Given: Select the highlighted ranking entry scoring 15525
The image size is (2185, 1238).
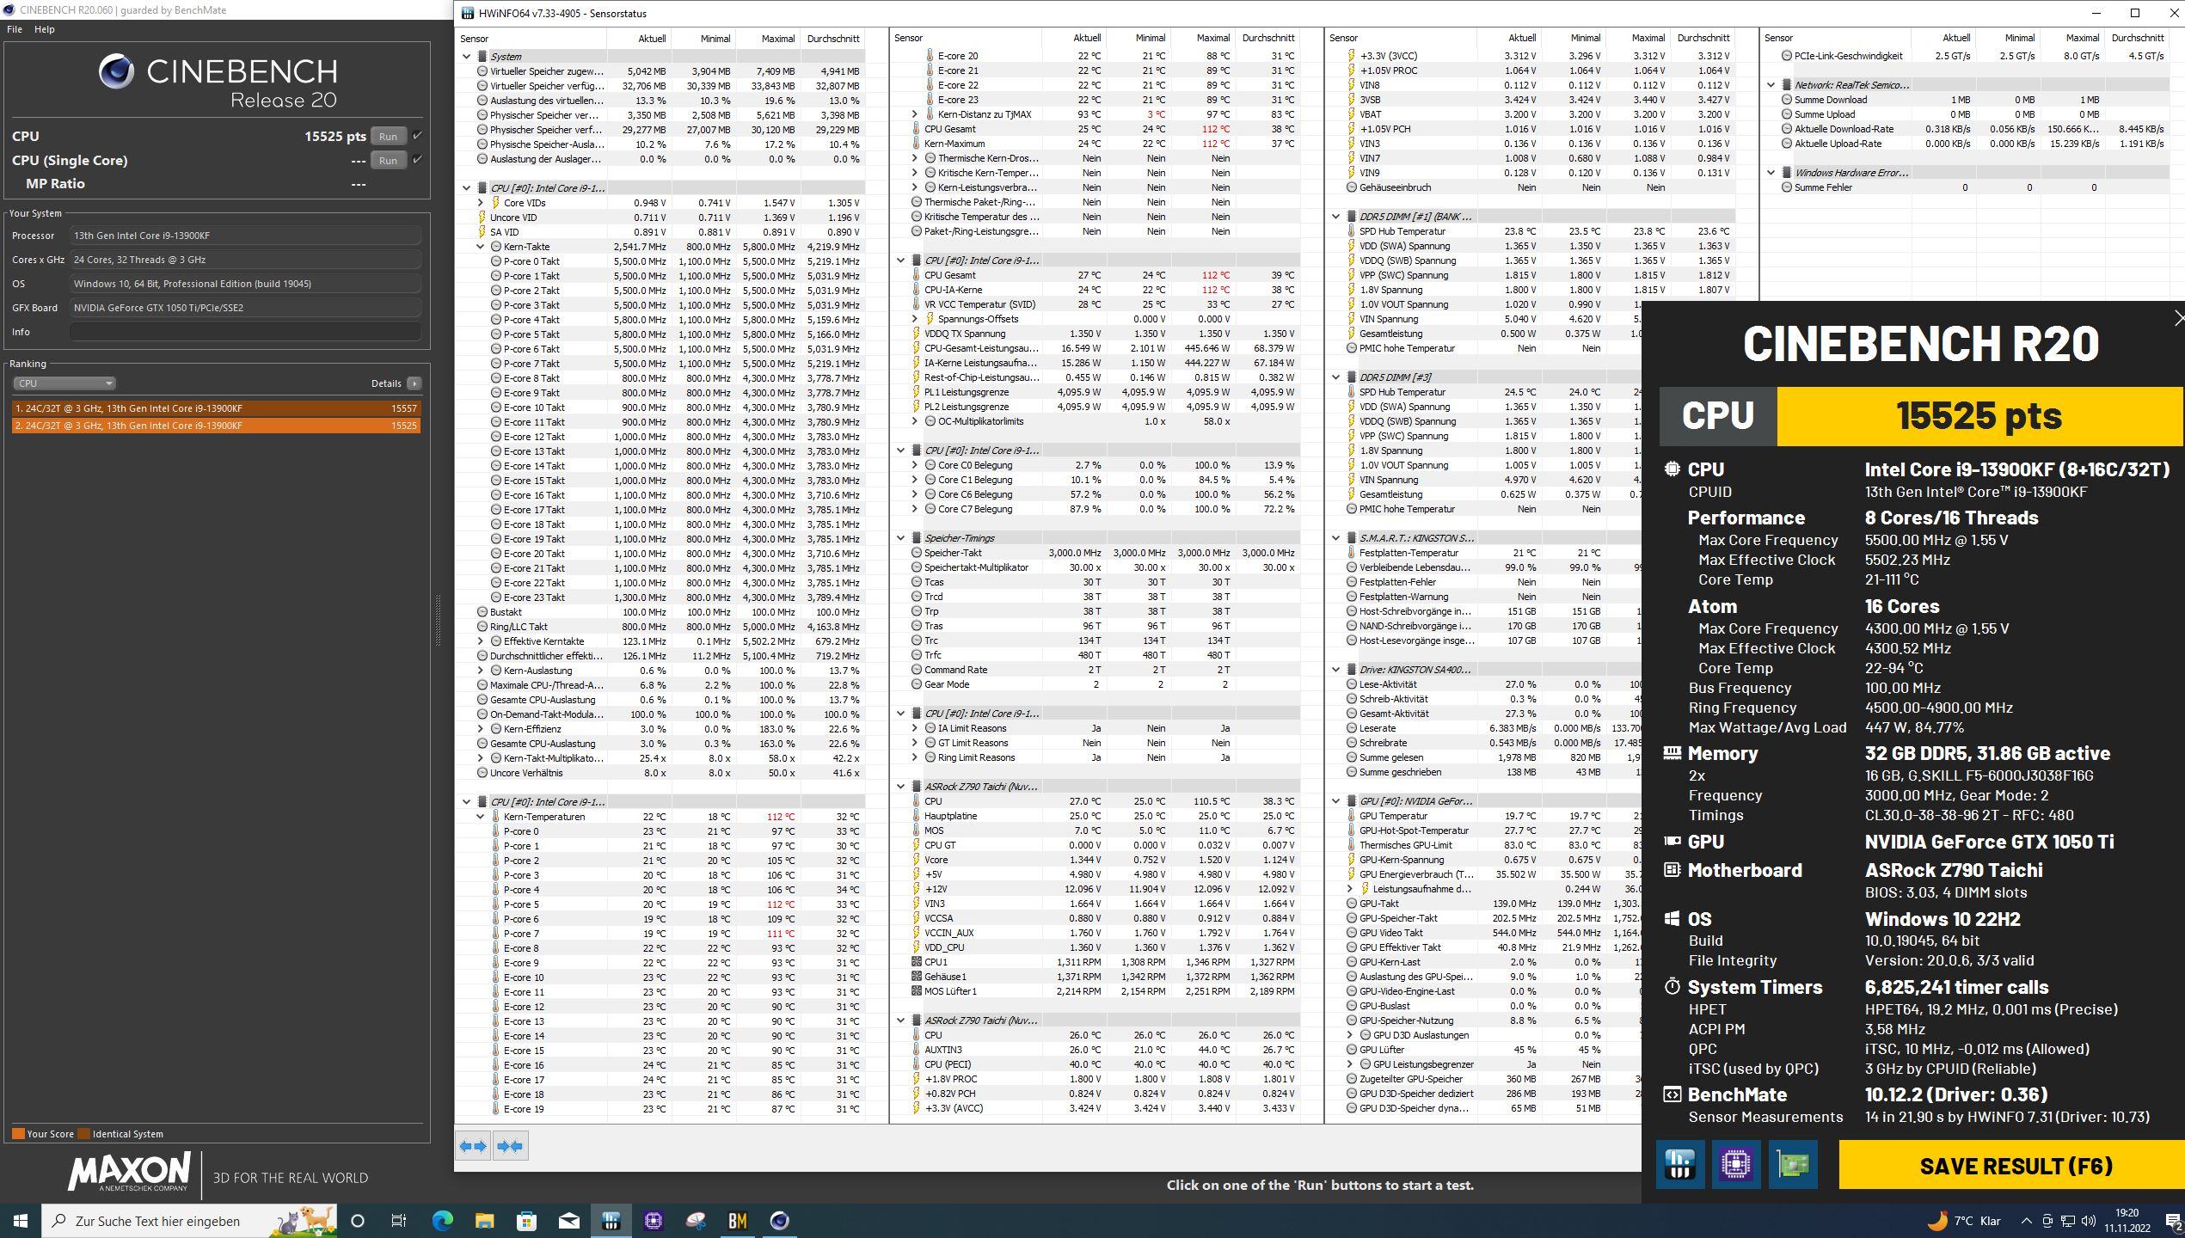Looking at the screenshot, I should [x=216, y=426].
